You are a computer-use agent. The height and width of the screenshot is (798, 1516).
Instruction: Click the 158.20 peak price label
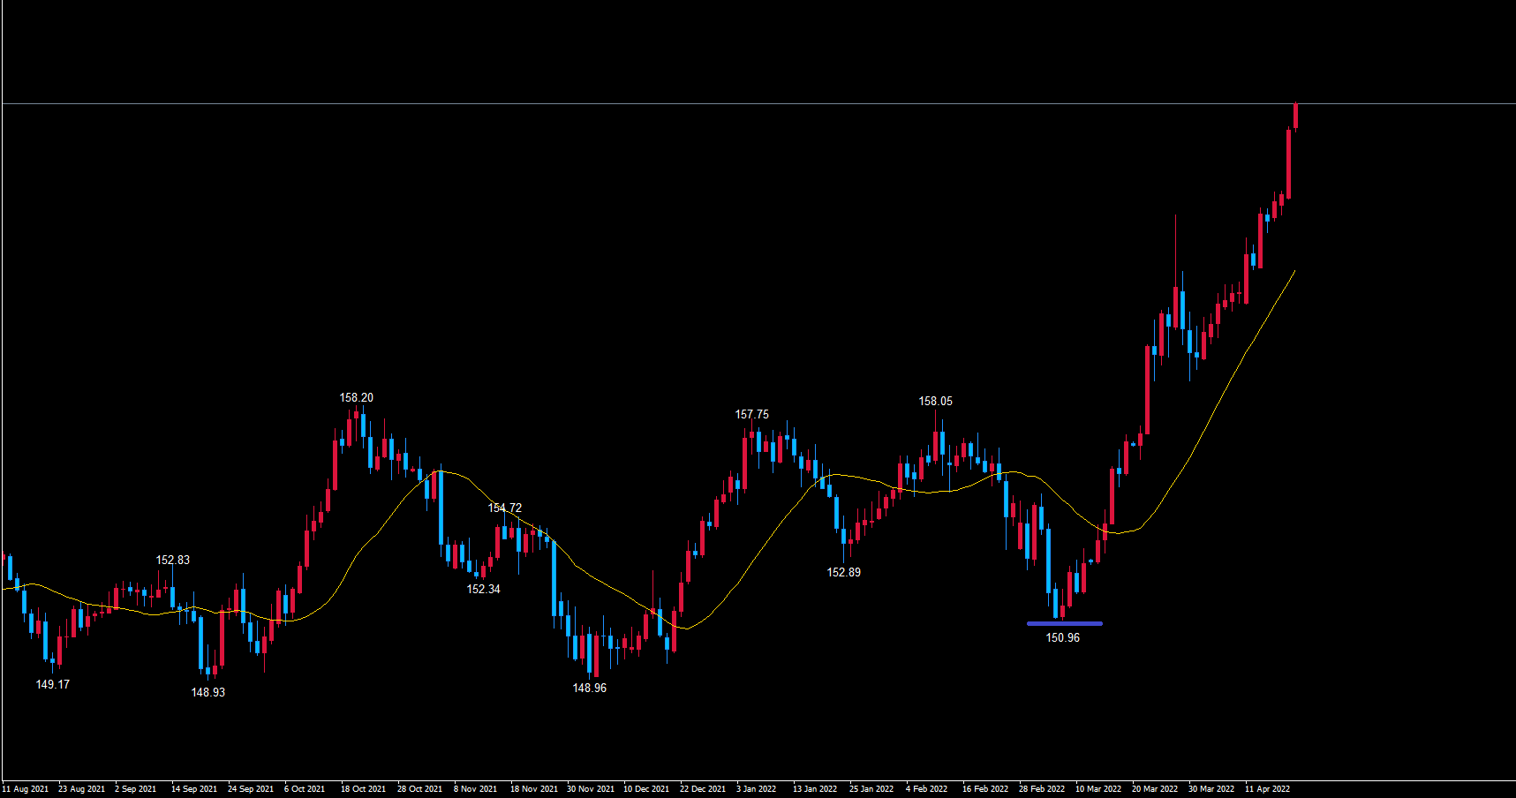click(356, 398)
